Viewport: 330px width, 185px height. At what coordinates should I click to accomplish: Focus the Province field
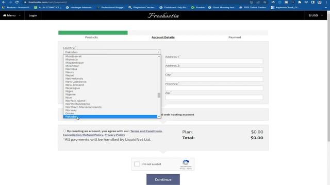[214, 88]
